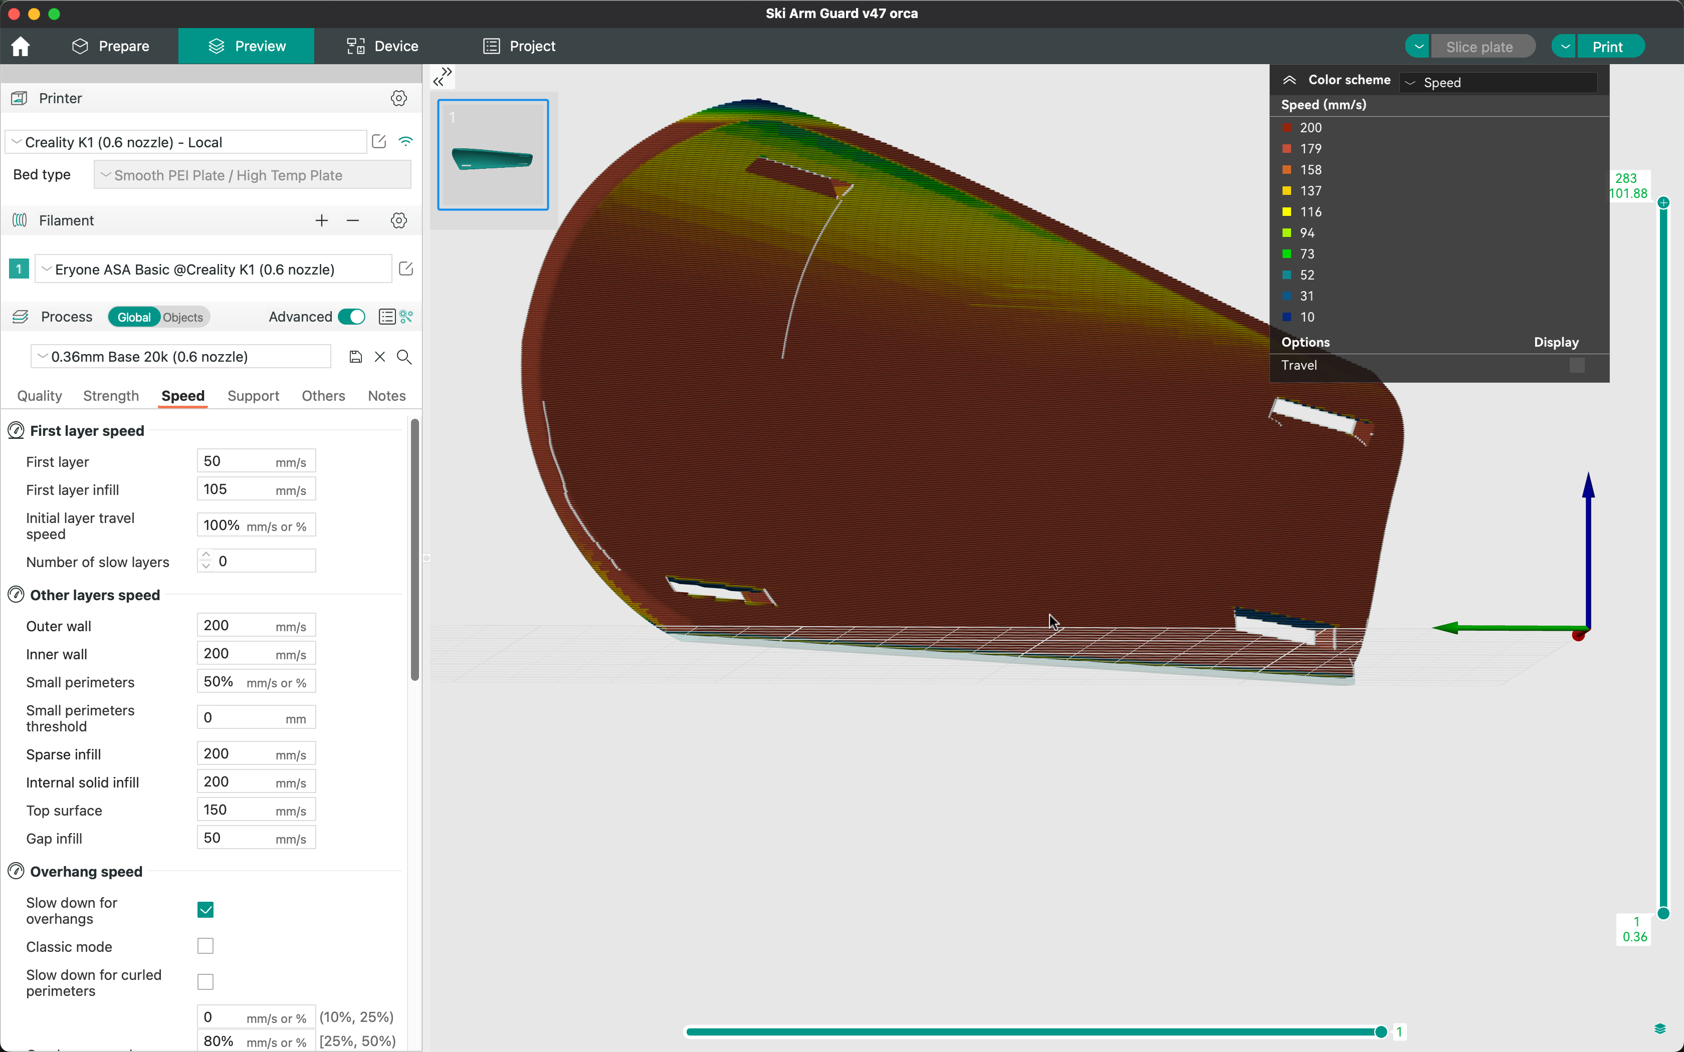Uncheck Slow down for overhangs
1684x1052 pixels.
pyautogui.click(x=205, y=910)
